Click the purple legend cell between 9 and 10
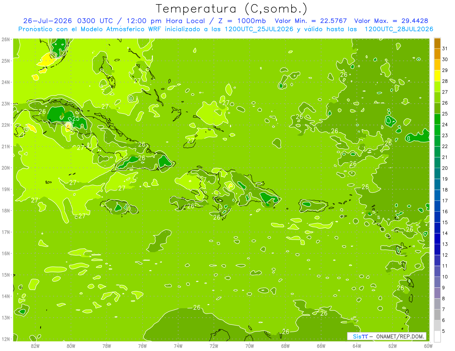The height and width of the screenshot is (351, 455). (x=437, y=282)
